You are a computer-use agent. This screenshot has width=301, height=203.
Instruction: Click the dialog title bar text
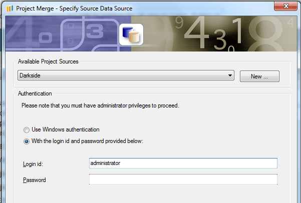[x=74, y=8]
